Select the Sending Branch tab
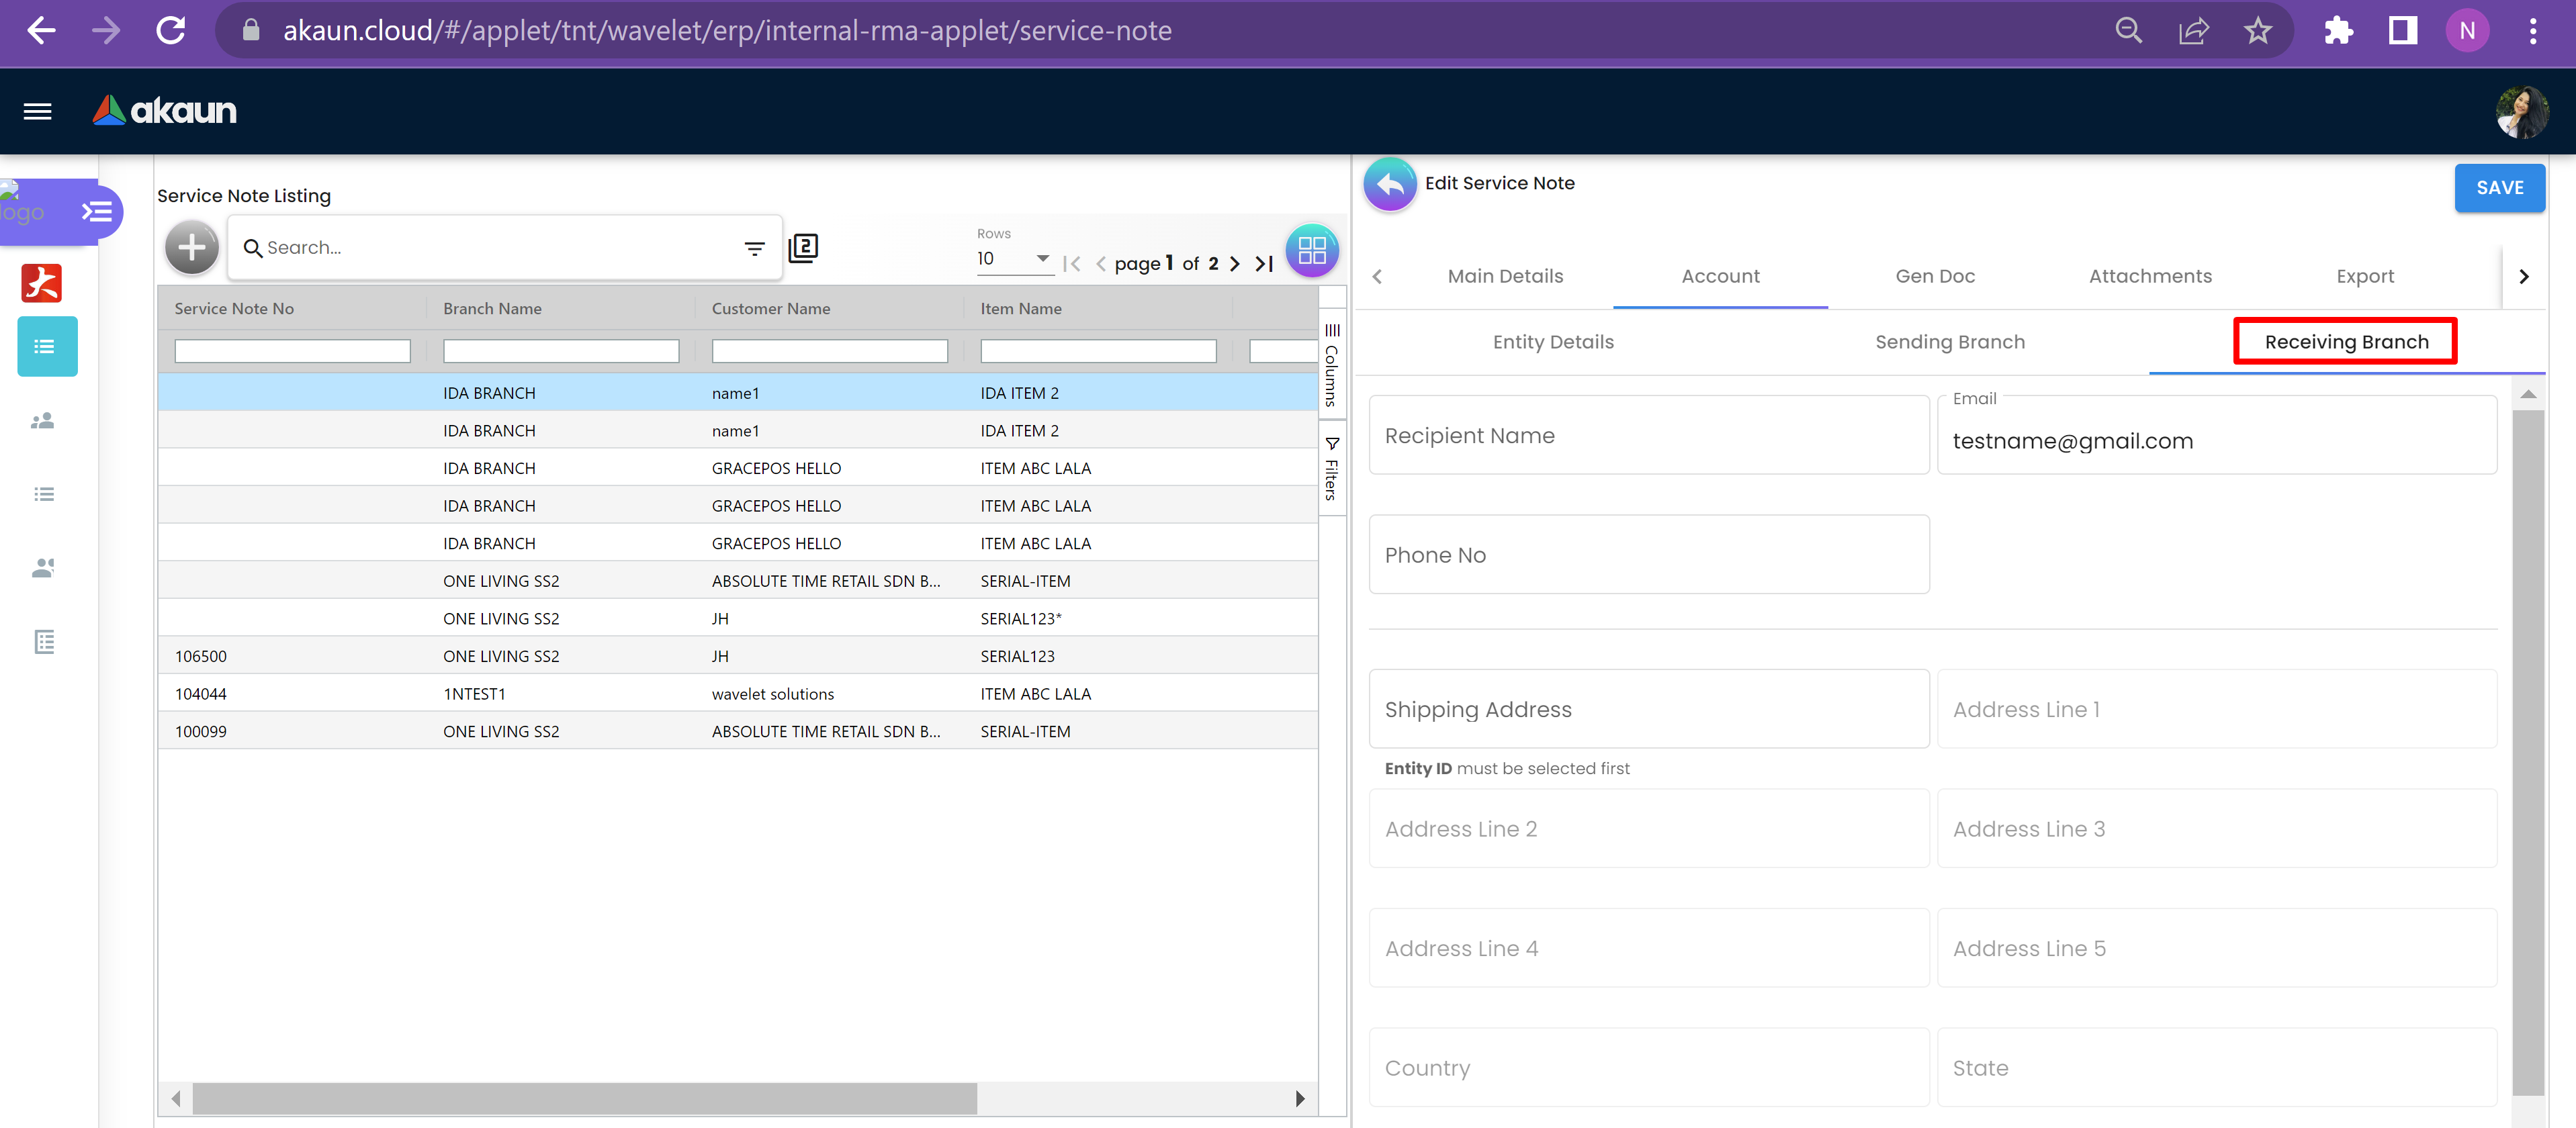Viewport: 2576px width, 1128px height. coord(1949,342)
